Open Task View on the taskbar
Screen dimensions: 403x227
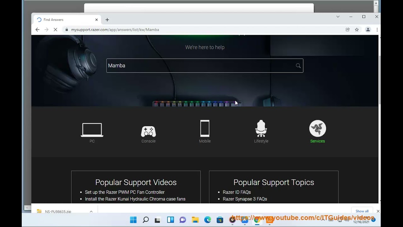pyautogui.click(x=158, y=220)
